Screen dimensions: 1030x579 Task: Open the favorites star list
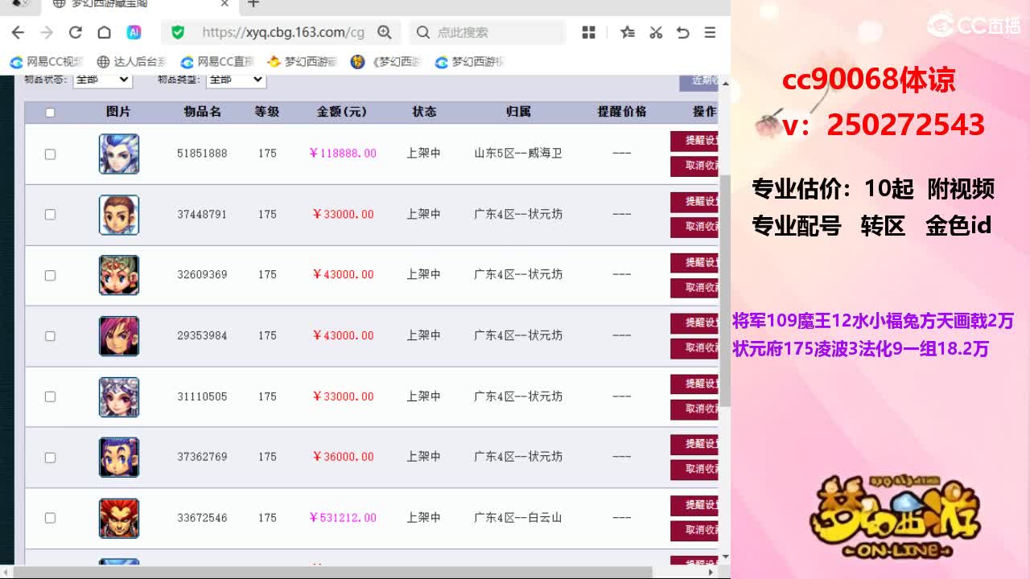point(628,32)
